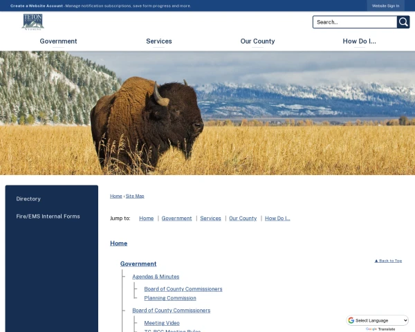
Task: Open Planning Commission tree link
Action: coord(170,298)
